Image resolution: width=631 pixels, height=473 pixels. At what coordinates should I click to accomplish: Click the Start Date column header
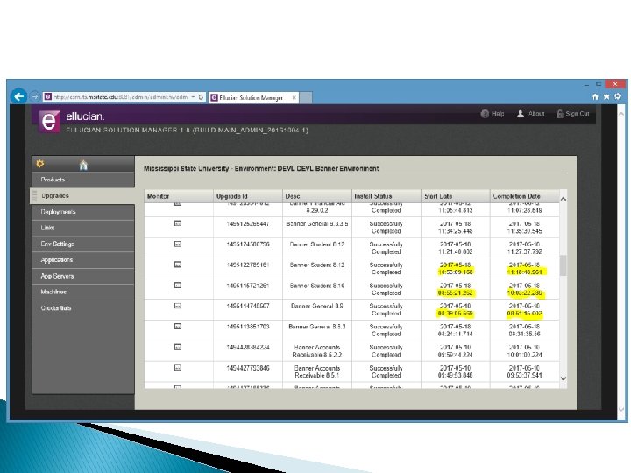(456, 196)
